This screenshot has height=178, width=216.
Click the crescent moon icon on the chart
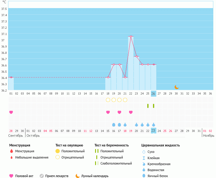pyautogui.click(x=177, y=87)
